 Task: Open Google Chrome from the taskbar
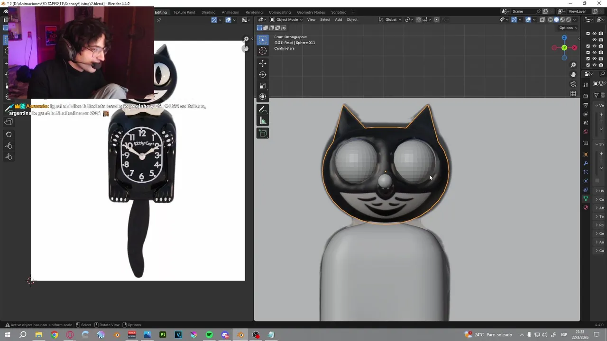(55, 335)
